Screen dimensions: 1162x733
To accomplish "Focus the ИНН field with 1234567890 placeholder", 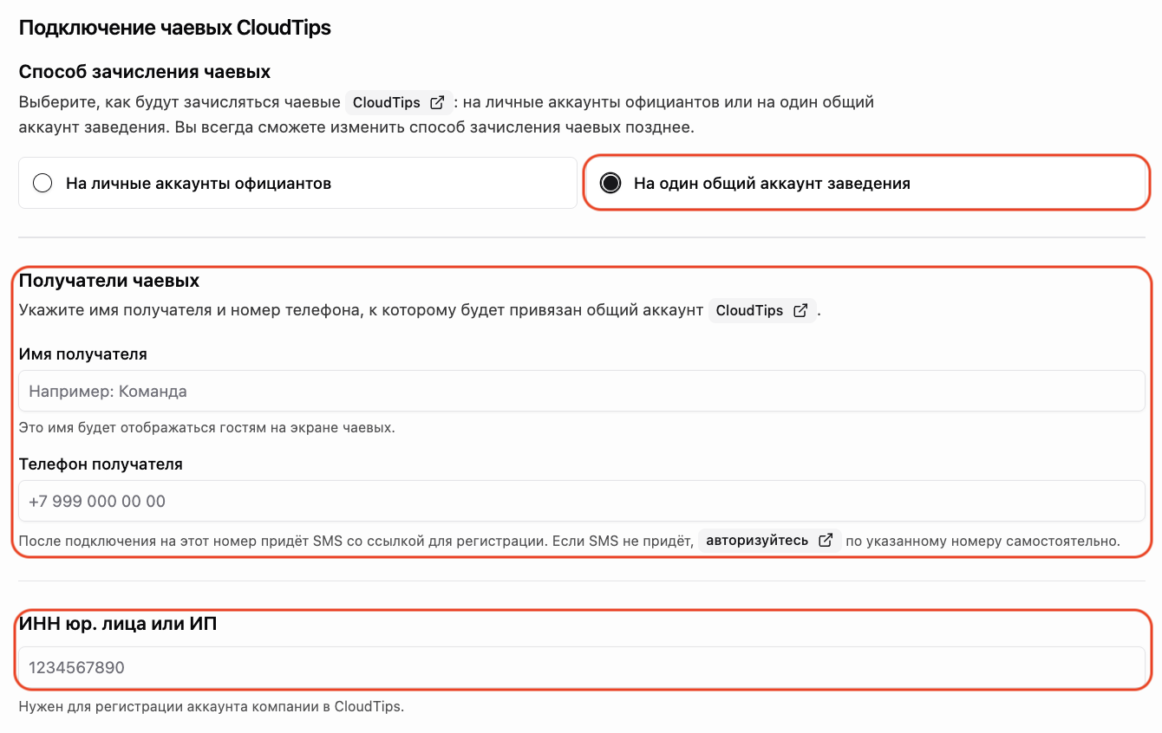I will (582, 667).
